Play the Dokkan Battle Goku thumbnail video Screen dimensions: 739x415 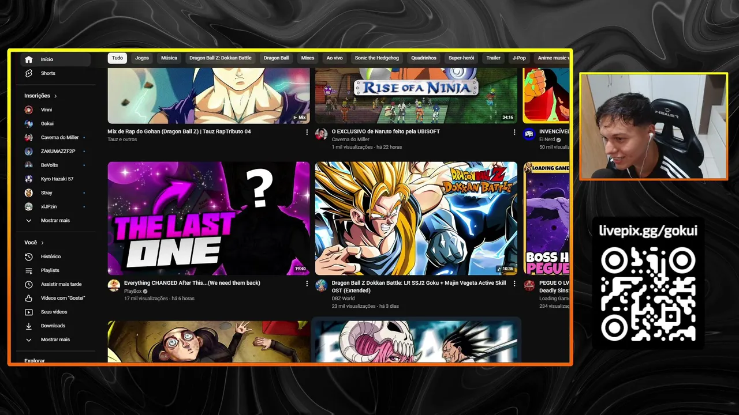(416, 218)
